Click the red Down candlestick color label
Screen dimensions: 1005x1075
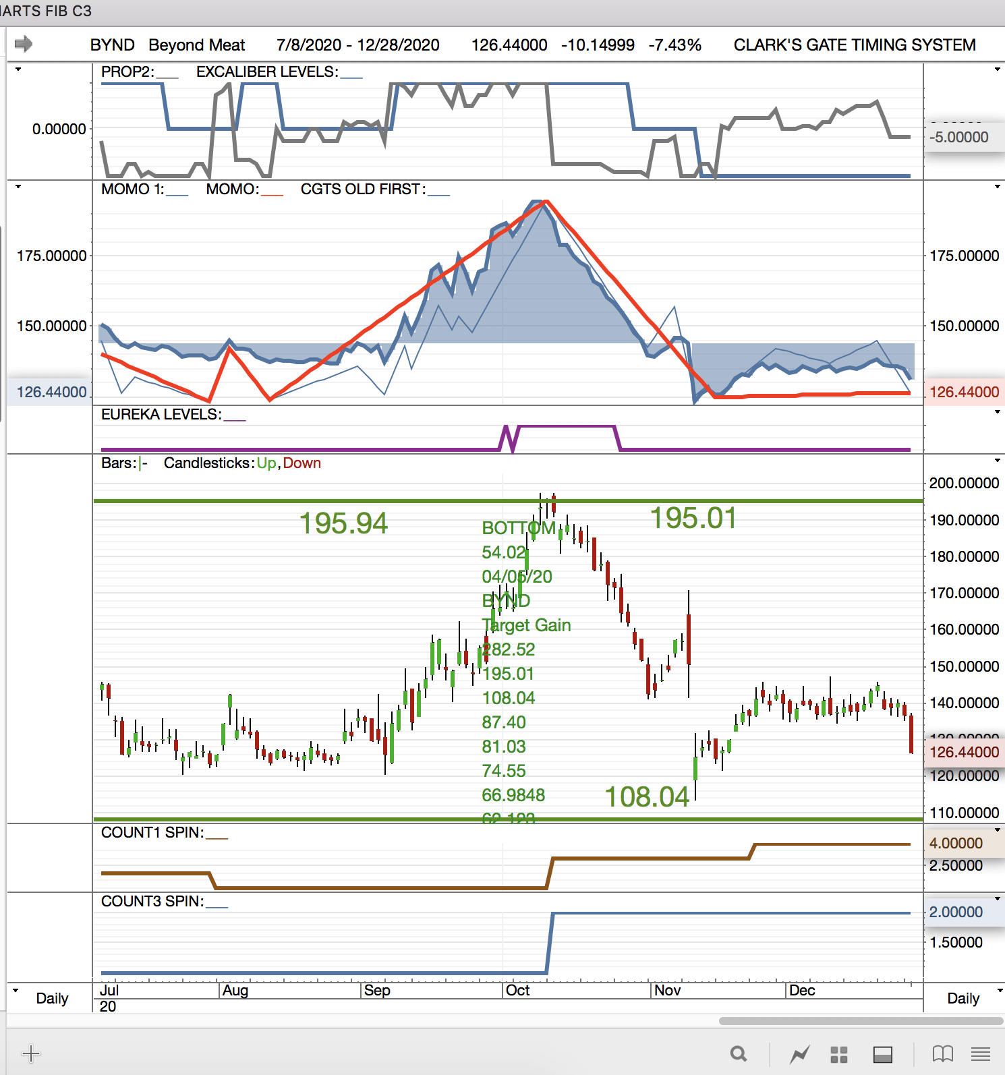[301, 463]
